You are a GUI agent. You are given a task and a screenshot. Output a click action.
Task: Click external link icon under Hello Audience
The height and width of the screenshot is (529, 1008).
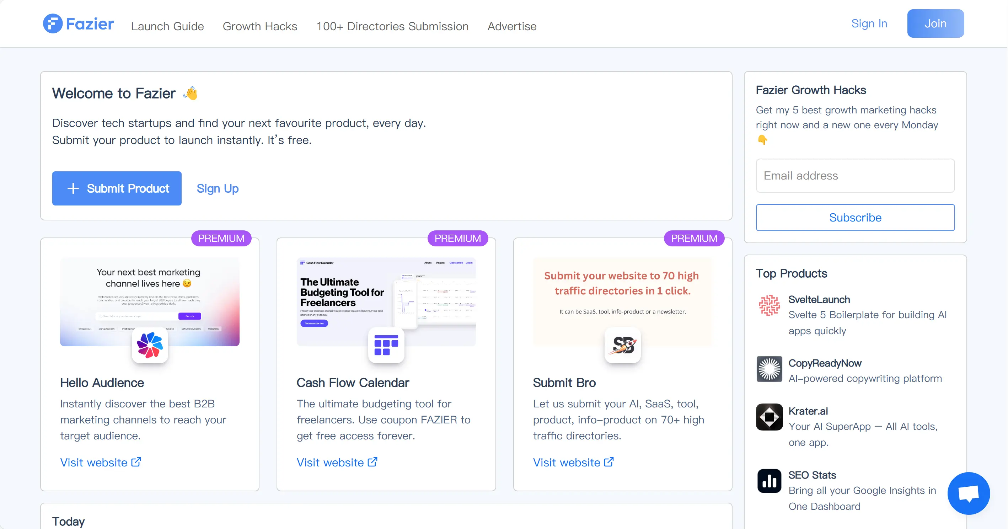pos(136,462)
